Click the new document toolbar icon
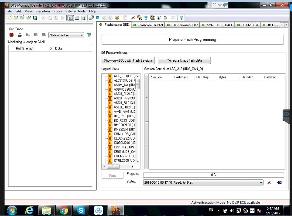This screenshot has width=292, height=216. (9, 18)
